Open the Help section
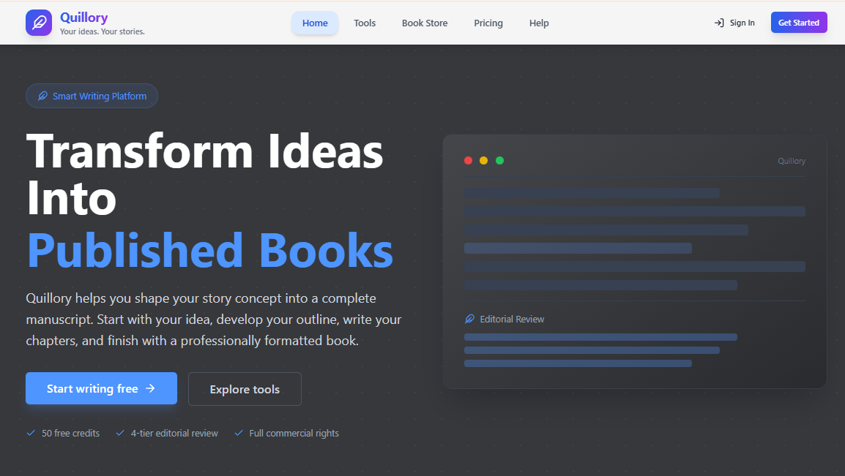The image size is (845, 476). coord(539,23)
